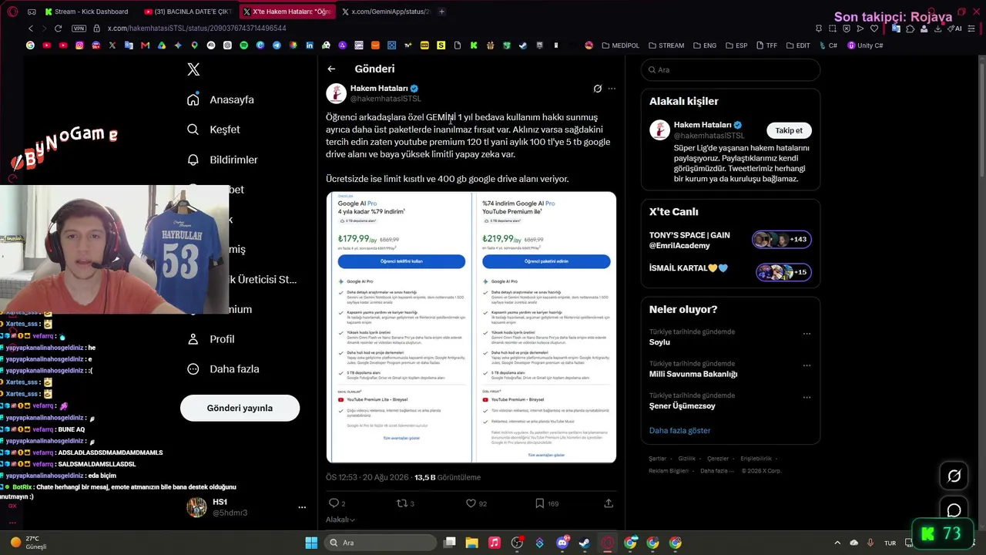The width and height of the screenshot is (986, 555).
Task: Click the Gönderi yayınla button
Action: tap(240, 408)
